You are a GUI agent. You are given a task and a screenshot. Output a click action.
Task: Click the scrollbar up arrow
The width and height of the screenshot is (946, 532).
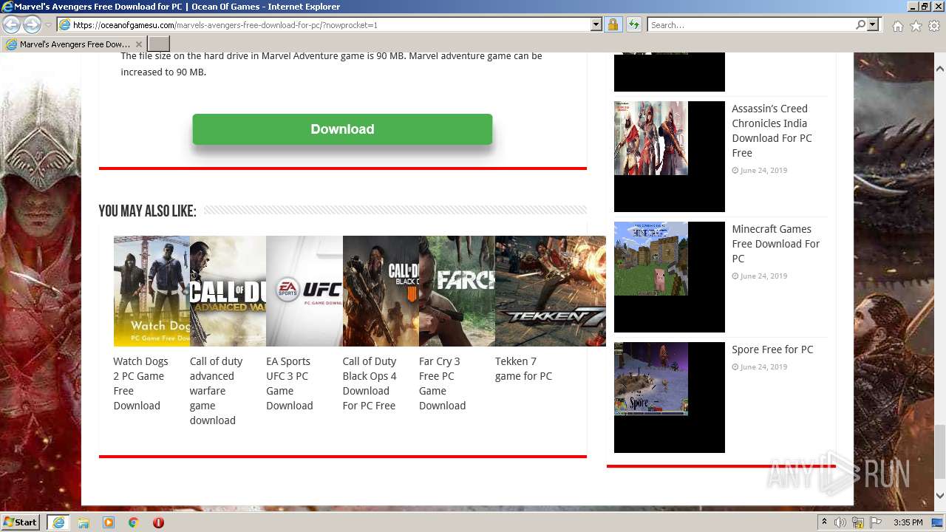tap(940, 69)
